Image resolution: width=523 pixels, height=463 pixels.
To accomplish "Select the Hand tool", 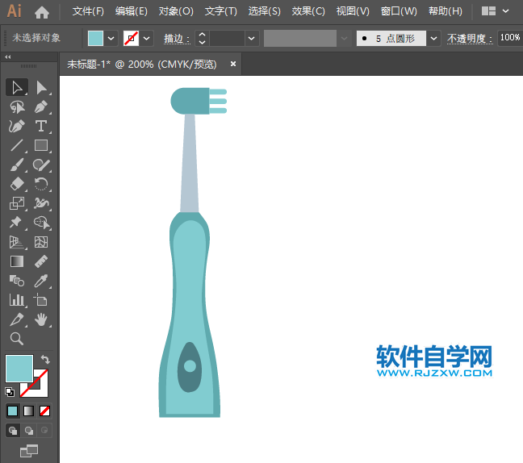I will [41, 319].
